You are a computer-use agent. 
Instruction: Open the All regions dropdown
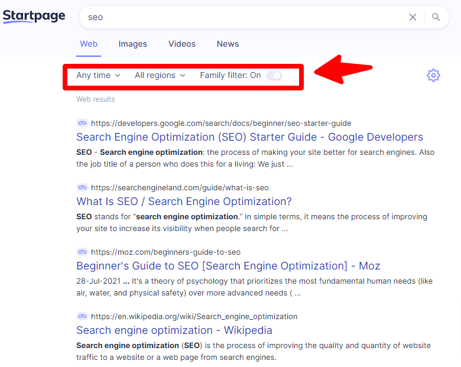pyautogui.click(x=160, y=75)
